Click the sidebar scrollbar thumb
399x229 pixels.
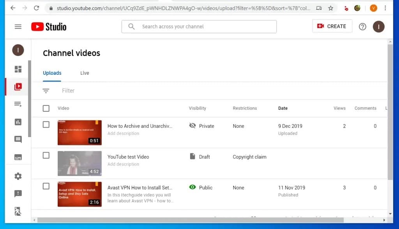coord(30,99)
